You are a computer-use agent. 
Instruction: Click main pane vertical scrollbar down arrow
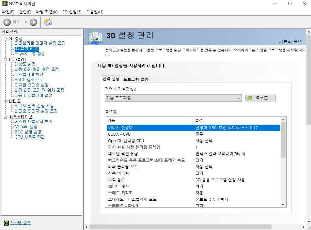click(309, 222)
